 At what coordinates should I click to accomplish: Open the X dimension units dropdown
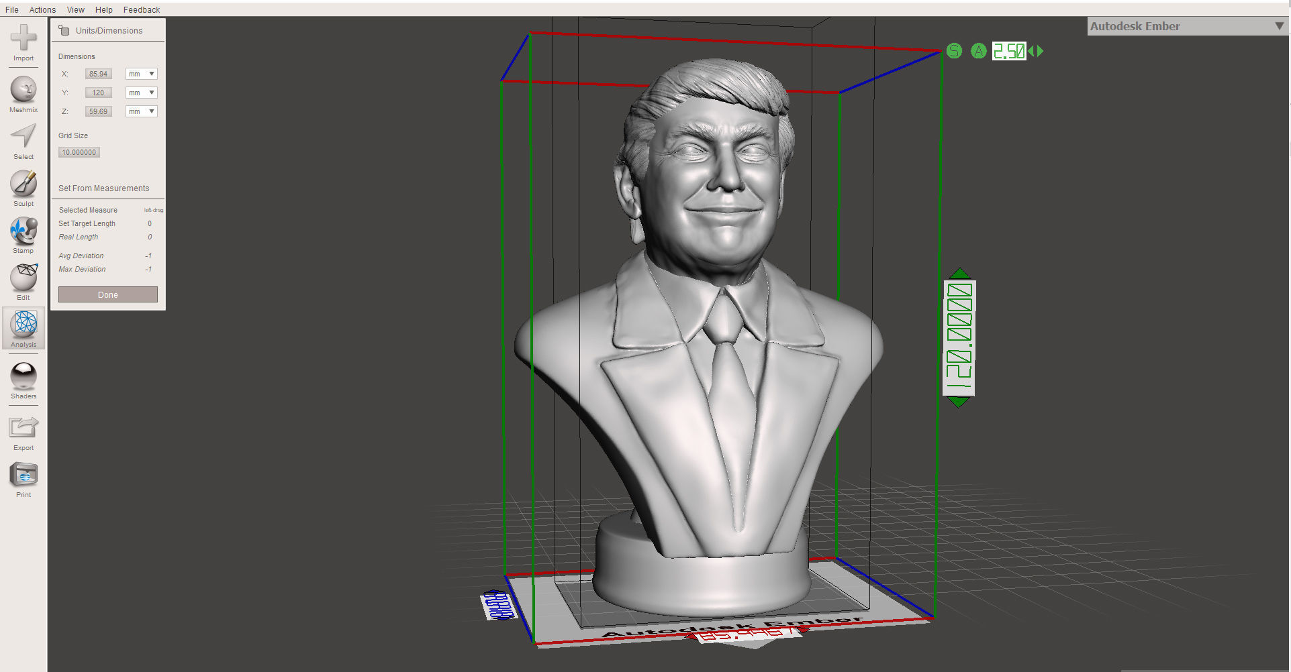tap(141, 74)
